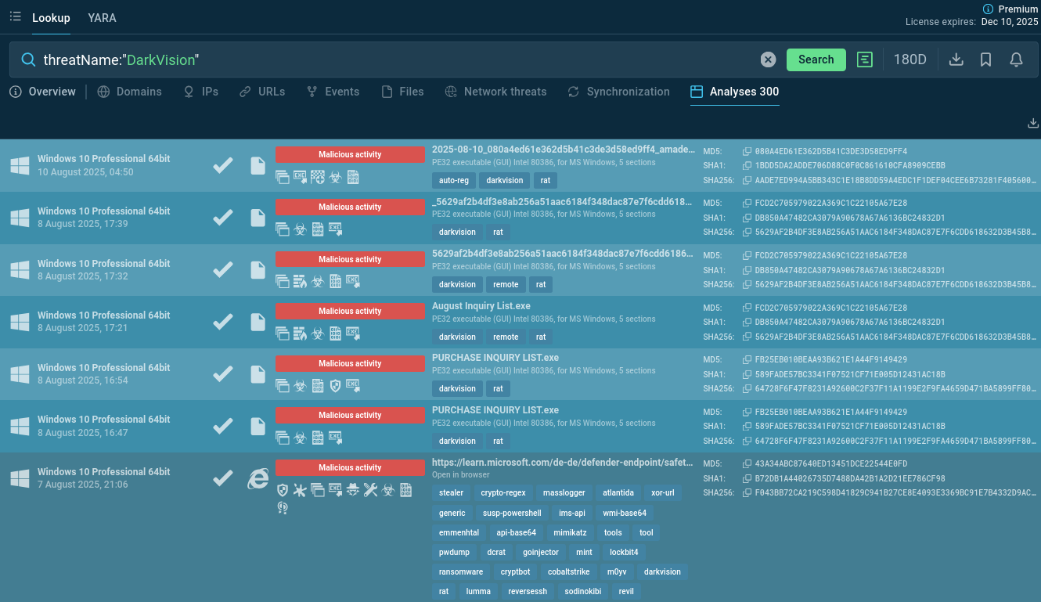Open the August Inquiry List.exe analysis
Viewport: 1041px width, 602px height.
(481, 306)
